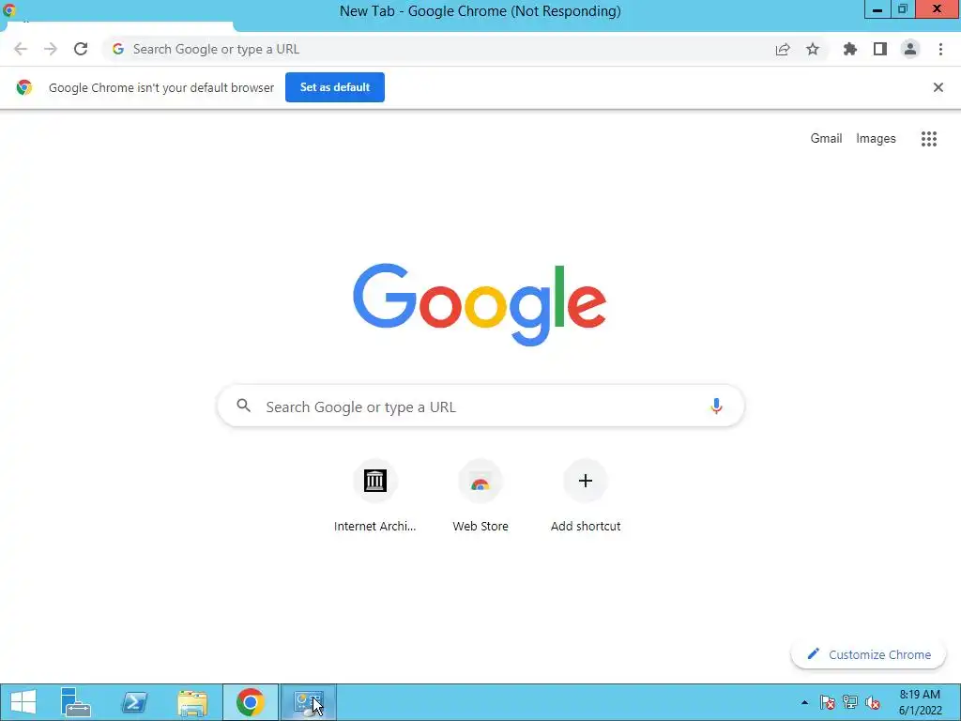Dismiss the default browser infobar

pos(938,87)
